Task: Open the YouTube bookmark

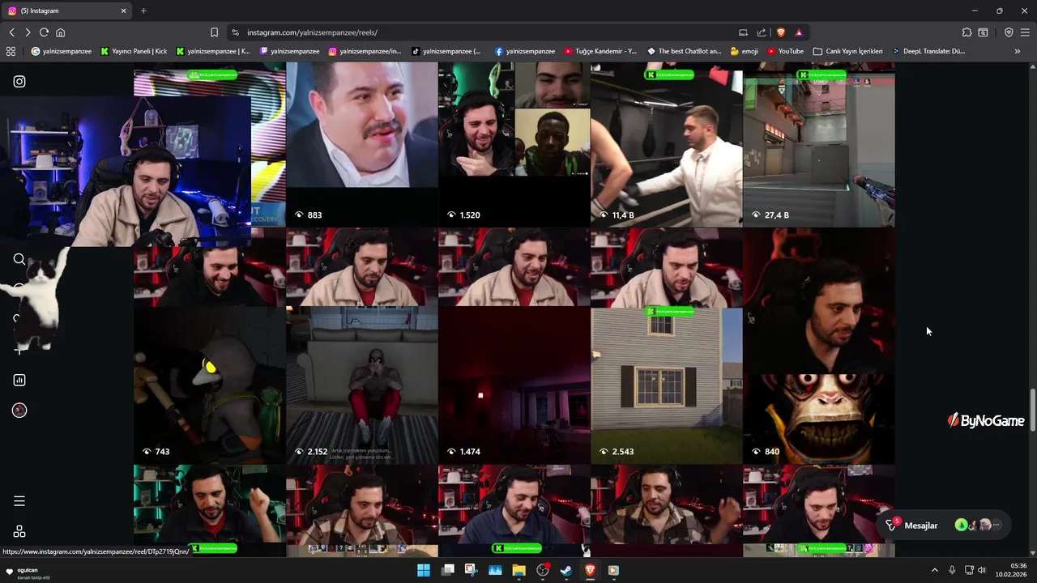Action: 785,51
